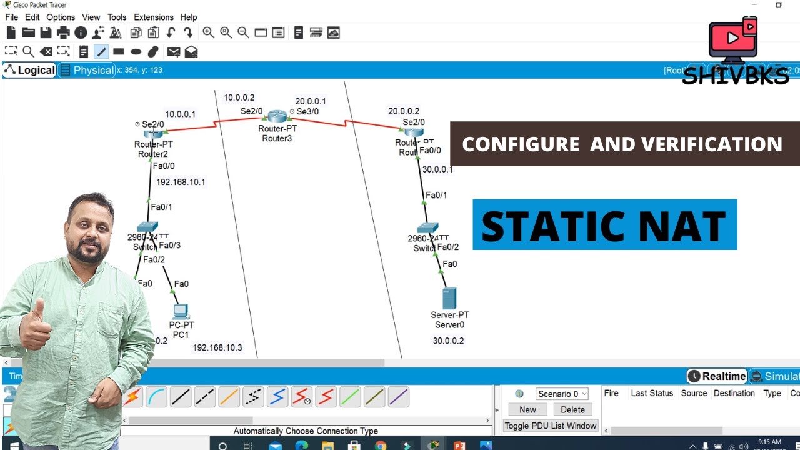Choose the purple USB cable
800x450 pixels.
tap(399, 397)
